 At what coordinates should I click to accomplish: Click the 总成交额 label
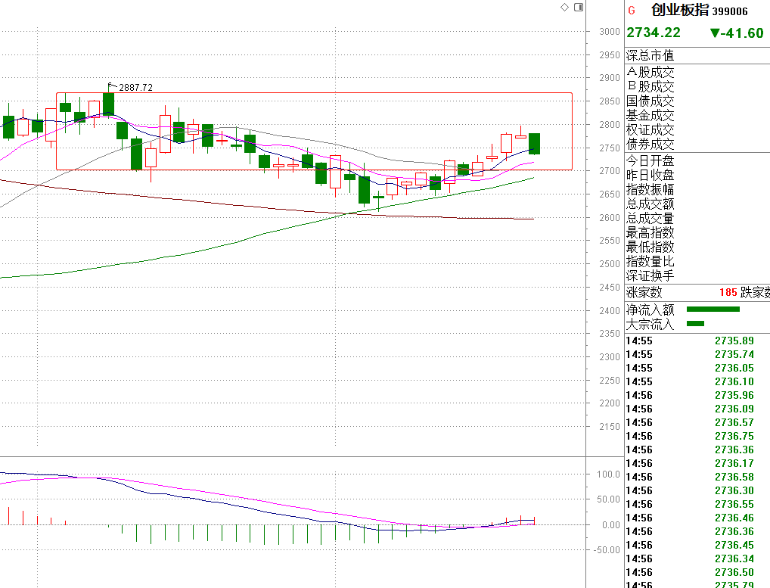click(650, 204)
